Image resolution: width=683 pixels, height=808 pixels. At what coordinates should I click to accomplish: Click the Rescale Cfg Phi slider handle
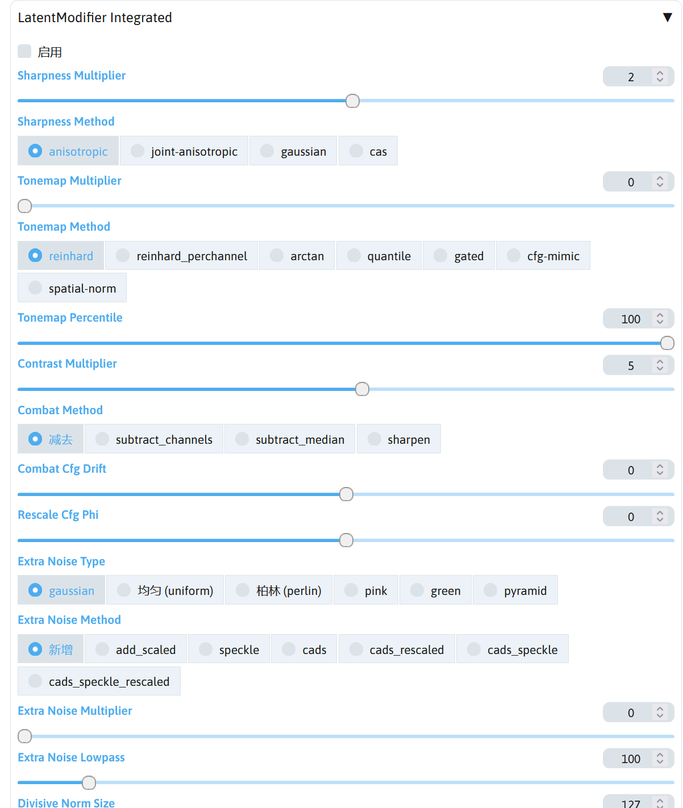coord(346,540)
